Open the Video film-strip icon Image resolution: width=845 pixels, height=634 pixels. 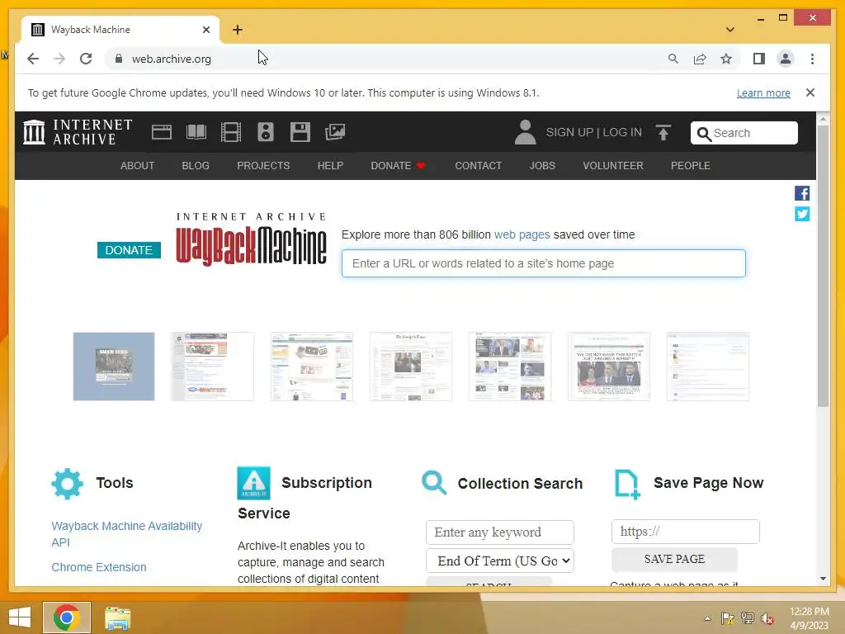(231, 132)
